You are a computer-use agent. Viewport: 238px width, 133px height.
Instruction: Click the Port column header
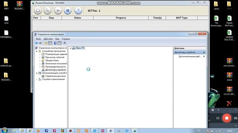[36, 18]
